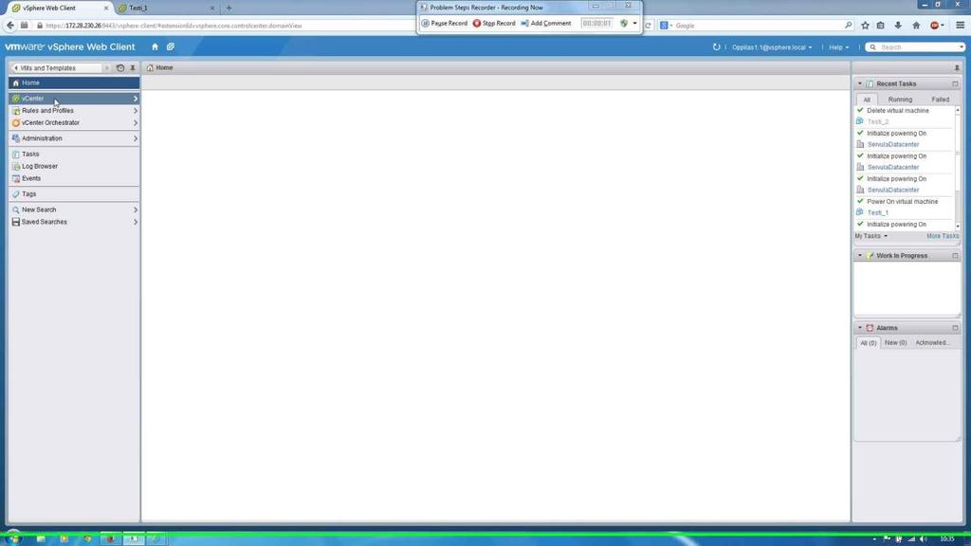The width and height of the screenshot is (971, 546).
Task: Select Home in the navigator
Action: click(x=74, y=83)
